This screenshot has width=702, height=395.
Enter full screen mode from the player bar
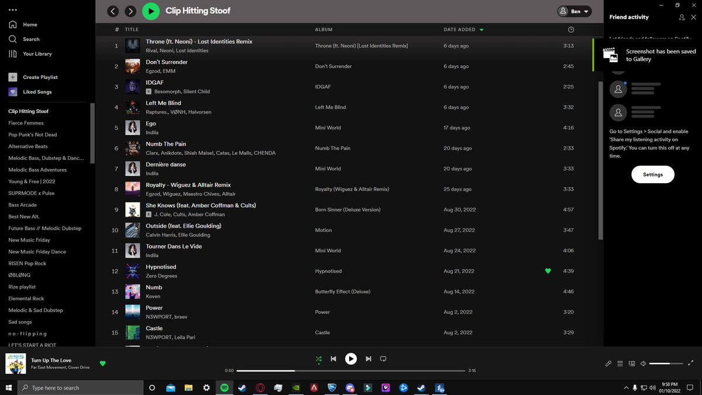(x=692, y=363)
